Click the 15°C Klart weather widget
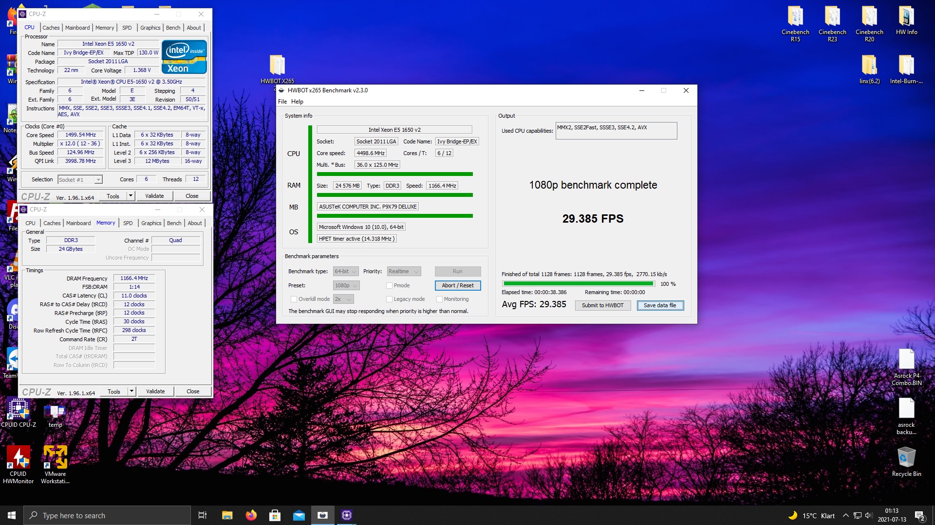 click(811, 515)
